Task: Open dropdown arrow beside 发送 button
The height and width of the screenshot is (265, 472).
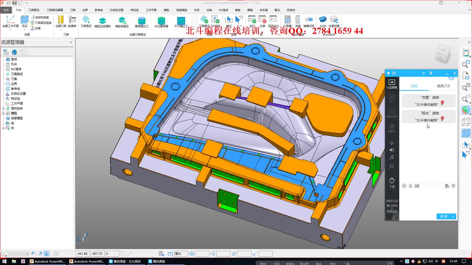Action: [454, 216]
